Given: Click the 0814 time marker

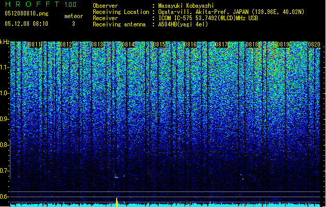Looking at the screenshot, I should click(128, 45).
